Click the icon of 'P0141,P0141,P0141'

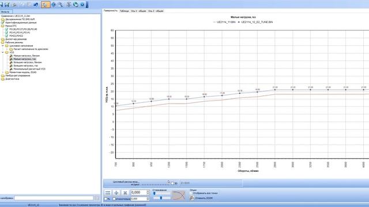click(x=6, y=32)
